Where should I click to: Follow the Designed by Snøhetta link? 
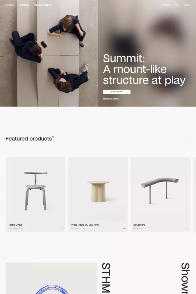coord(111,99)
